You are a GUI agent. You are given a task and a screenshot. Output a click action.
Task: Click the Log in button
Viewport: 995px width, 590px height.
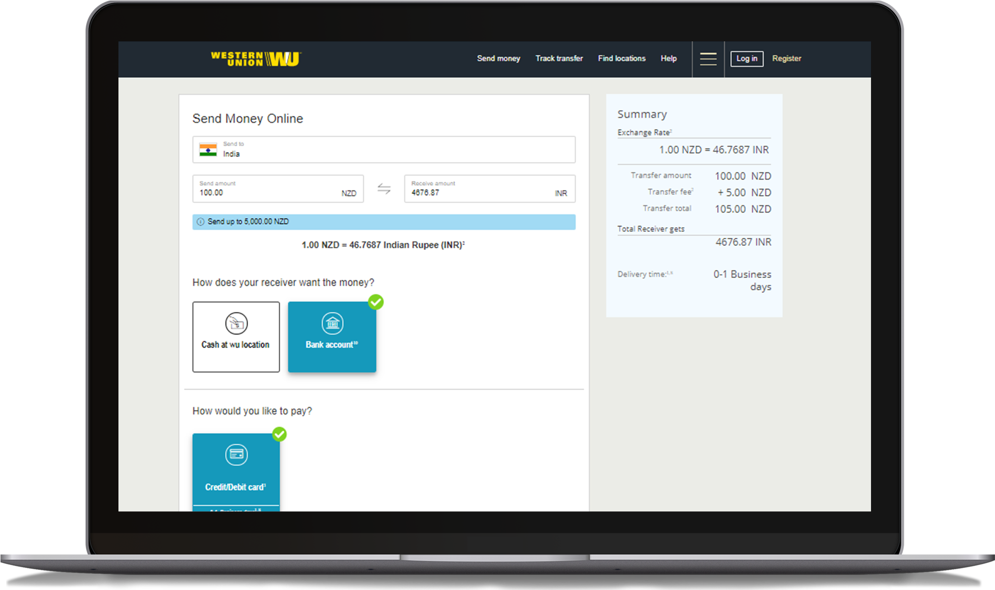[x=747, y=58]
